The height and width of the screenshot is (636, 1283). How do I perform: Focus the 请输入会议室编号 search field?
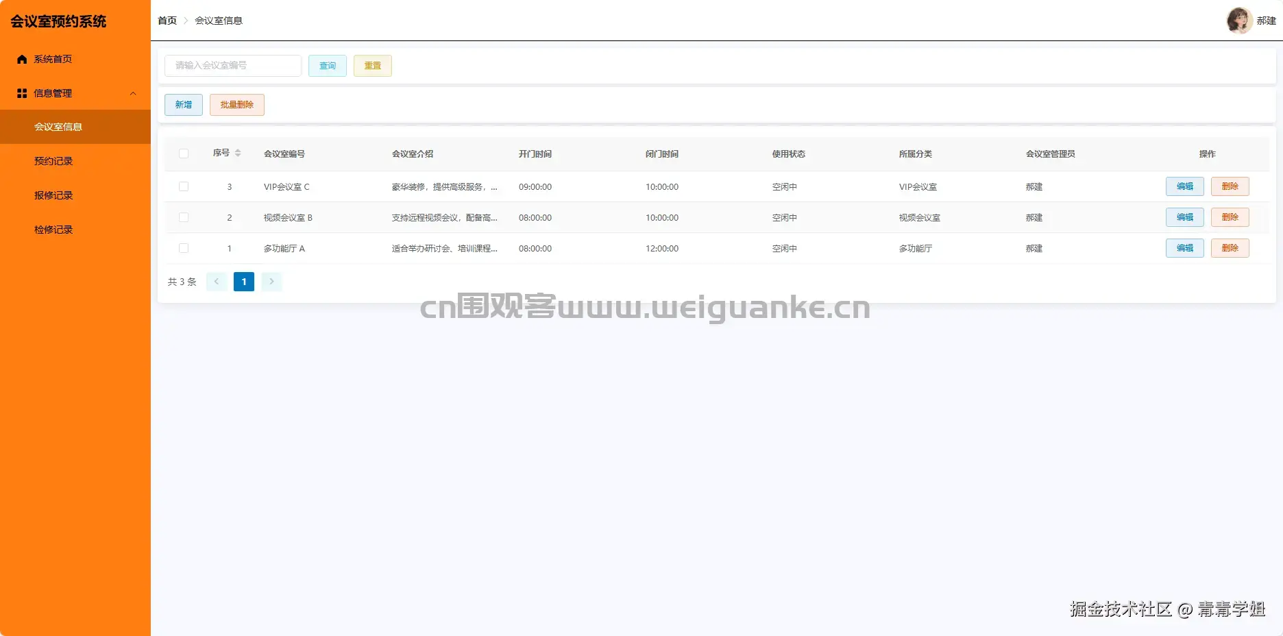pos(233,66)
